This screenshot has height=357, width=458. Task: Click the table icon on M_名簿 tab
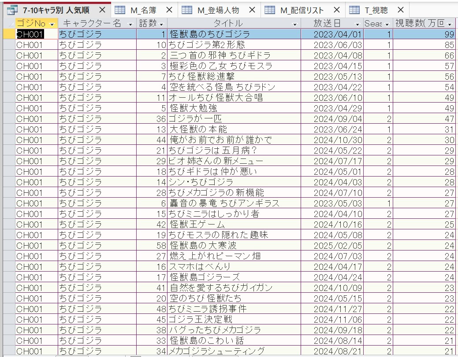120,10
